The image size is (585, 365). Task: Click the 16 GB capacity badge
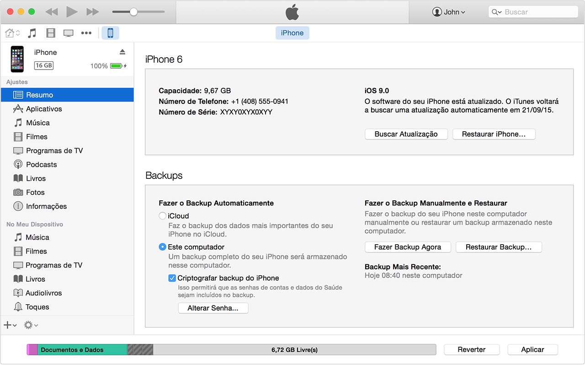[44, 65]
